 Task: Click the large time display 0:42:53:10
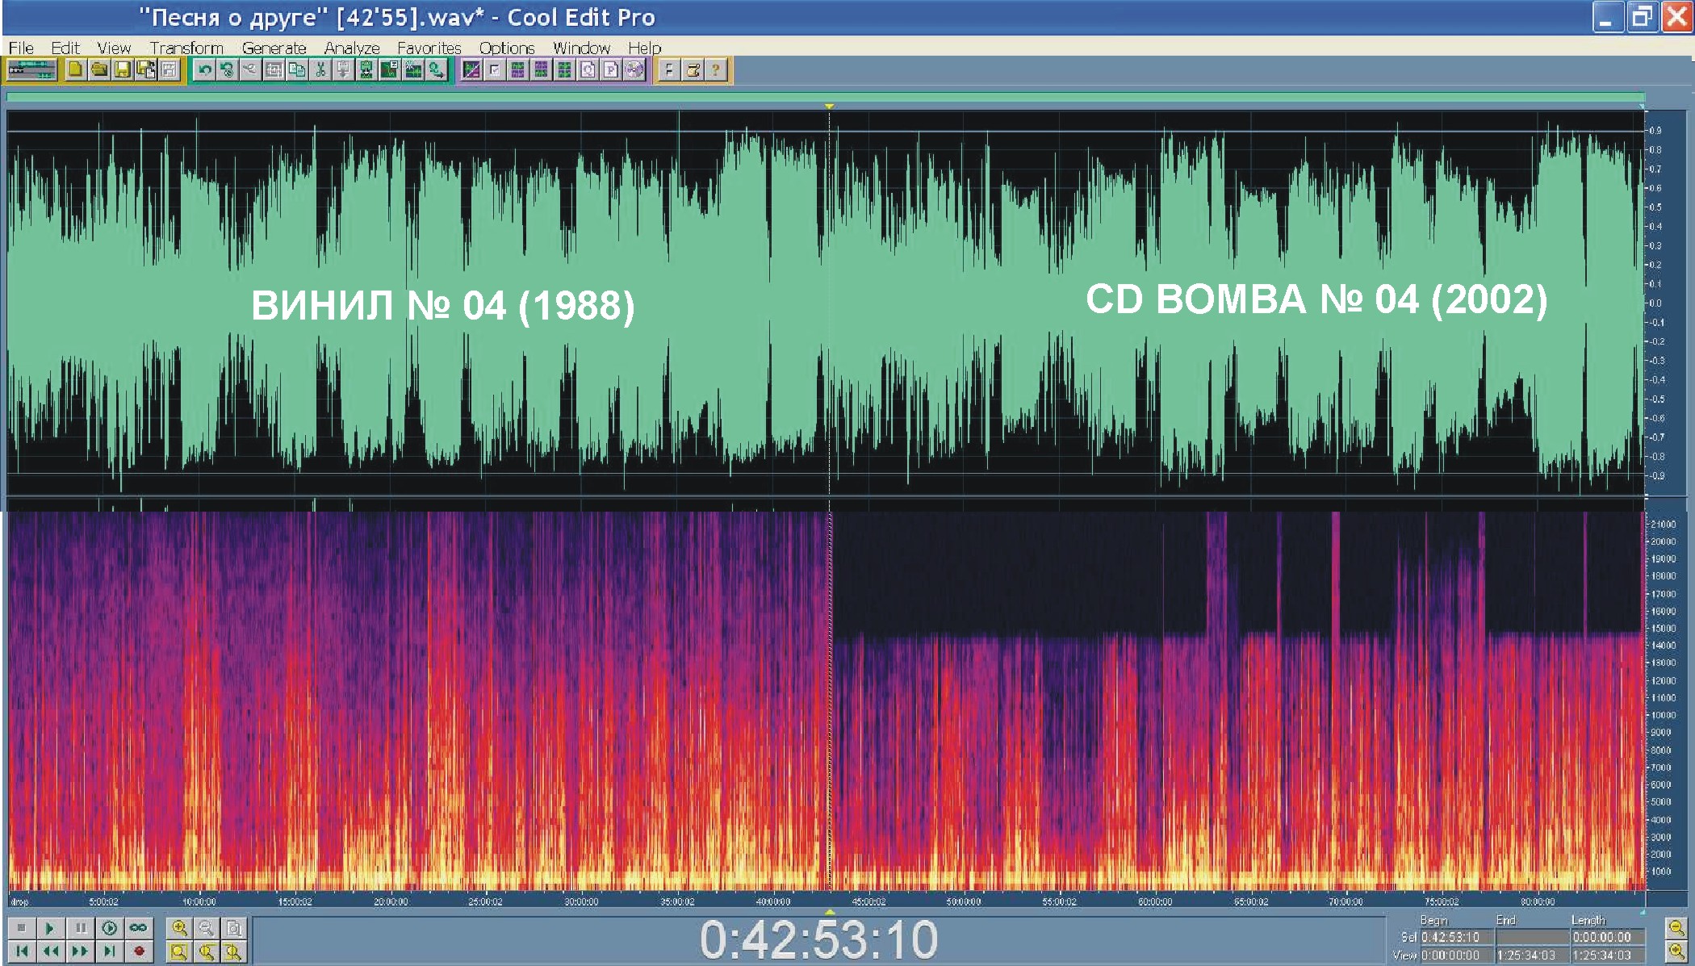(x=818, y=940)
